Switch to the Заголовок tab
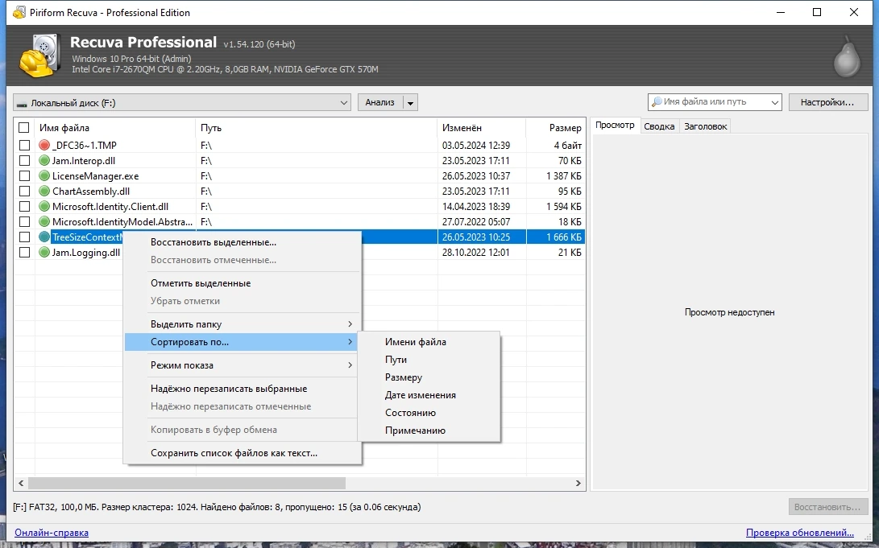This screenshot has width=879, height=548. 705,126
